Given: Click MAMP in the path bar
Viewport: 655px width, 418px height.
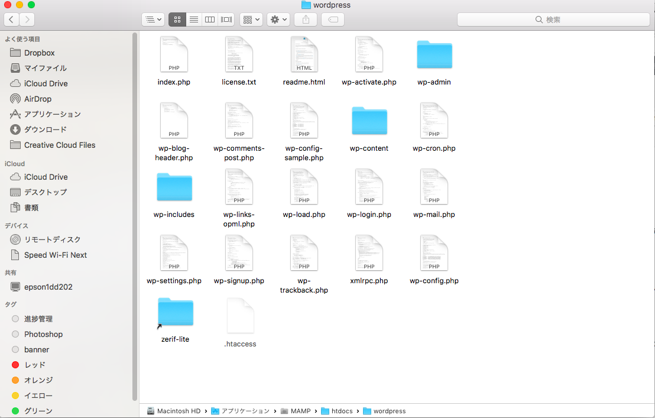Looking at the screenshot, I should [x=296, y=411].
